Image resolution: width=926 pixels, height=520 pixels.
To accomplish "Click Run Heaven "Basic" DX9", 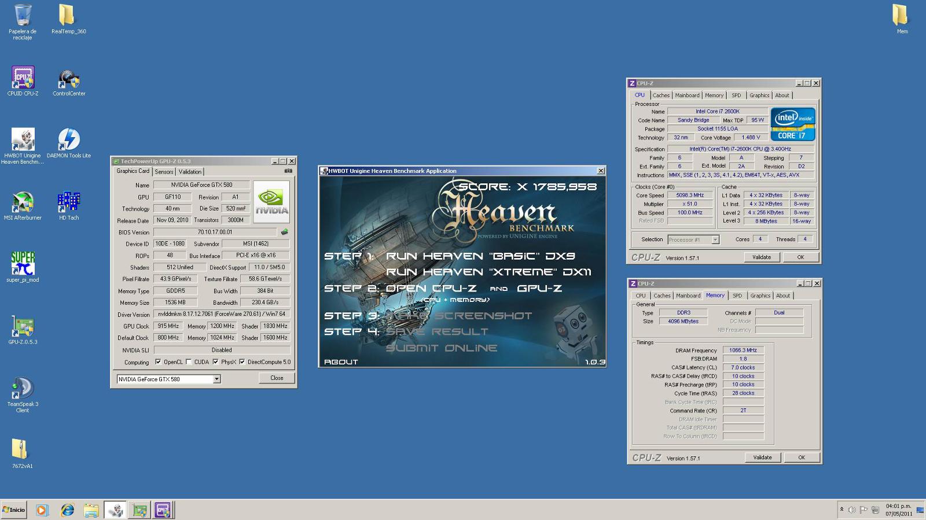I will click(x=480, y=256).
